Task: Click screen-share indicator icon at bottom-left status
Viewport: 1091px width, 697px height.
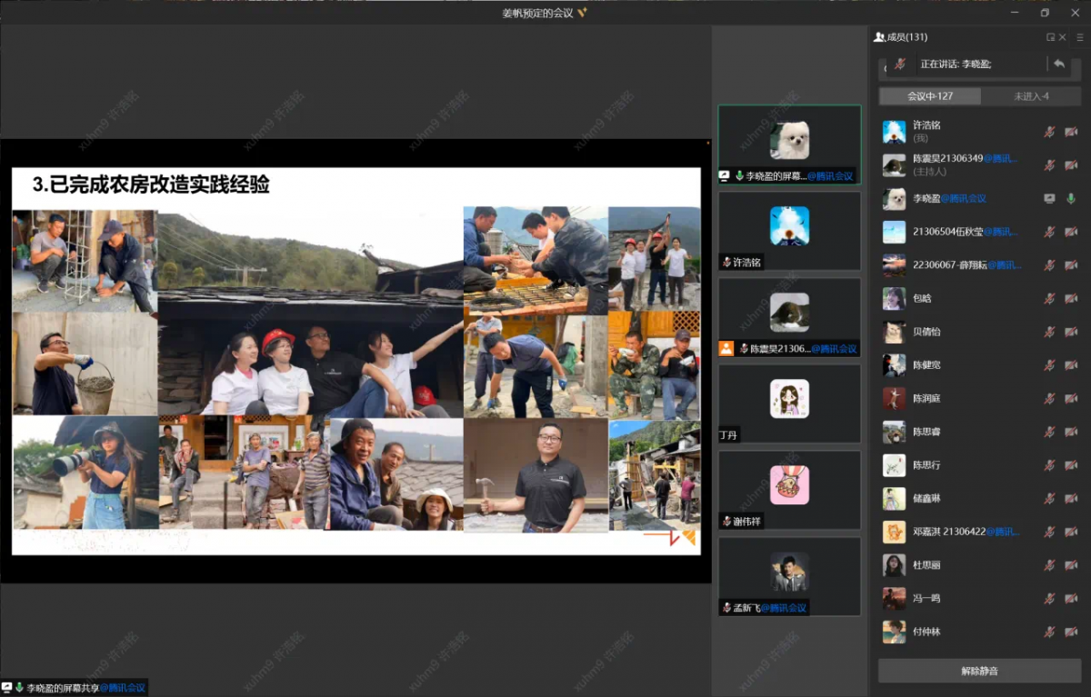Action: (7, 688)
